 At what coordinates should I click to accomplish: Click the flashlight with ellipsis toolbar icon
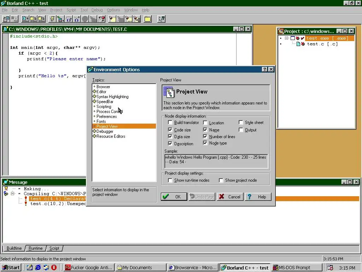pyautogui.click(x=129, y=19)
